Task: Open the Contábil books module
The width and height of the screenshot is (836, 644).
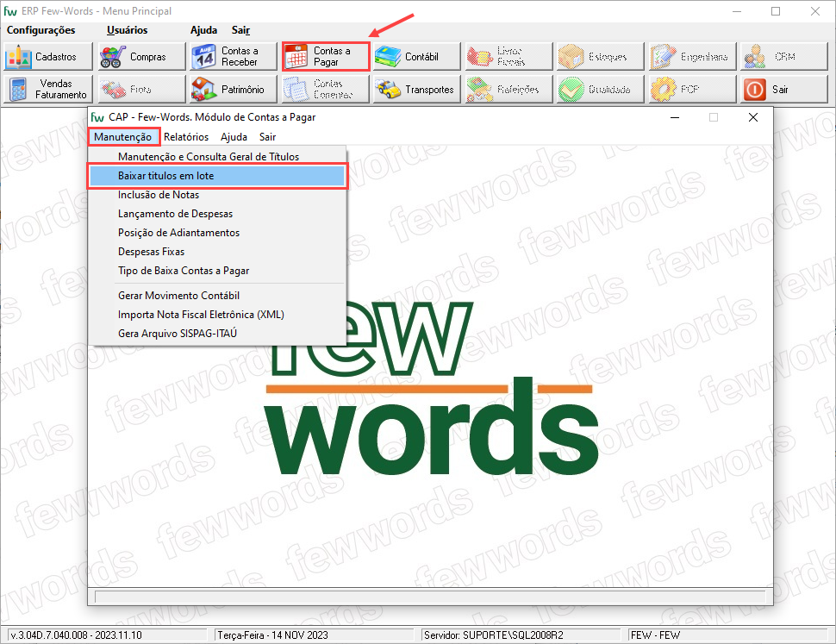Action: click(417, 57)
